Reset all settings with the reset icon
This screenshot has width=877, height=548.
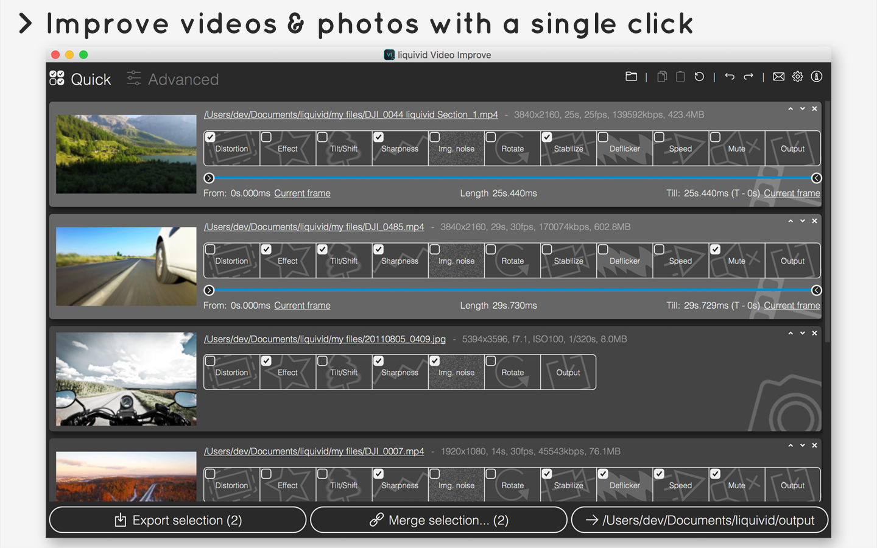tap(699, 77)
